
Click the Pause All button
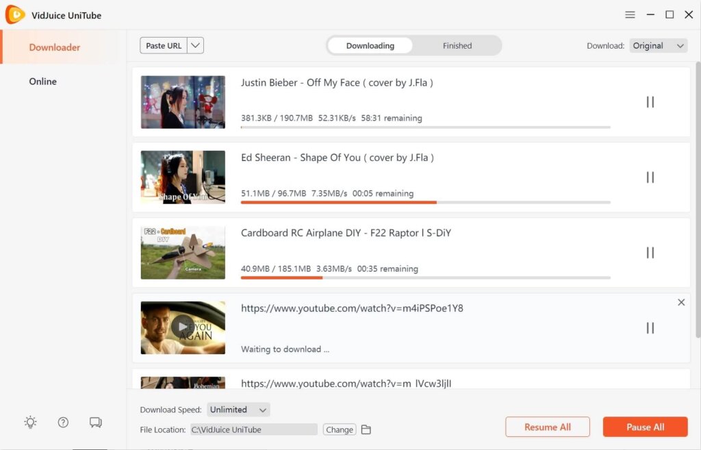645,427
